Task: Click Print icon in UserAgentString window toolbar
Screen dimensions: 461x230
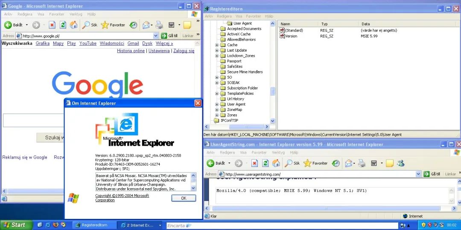Action: point(362,163)
